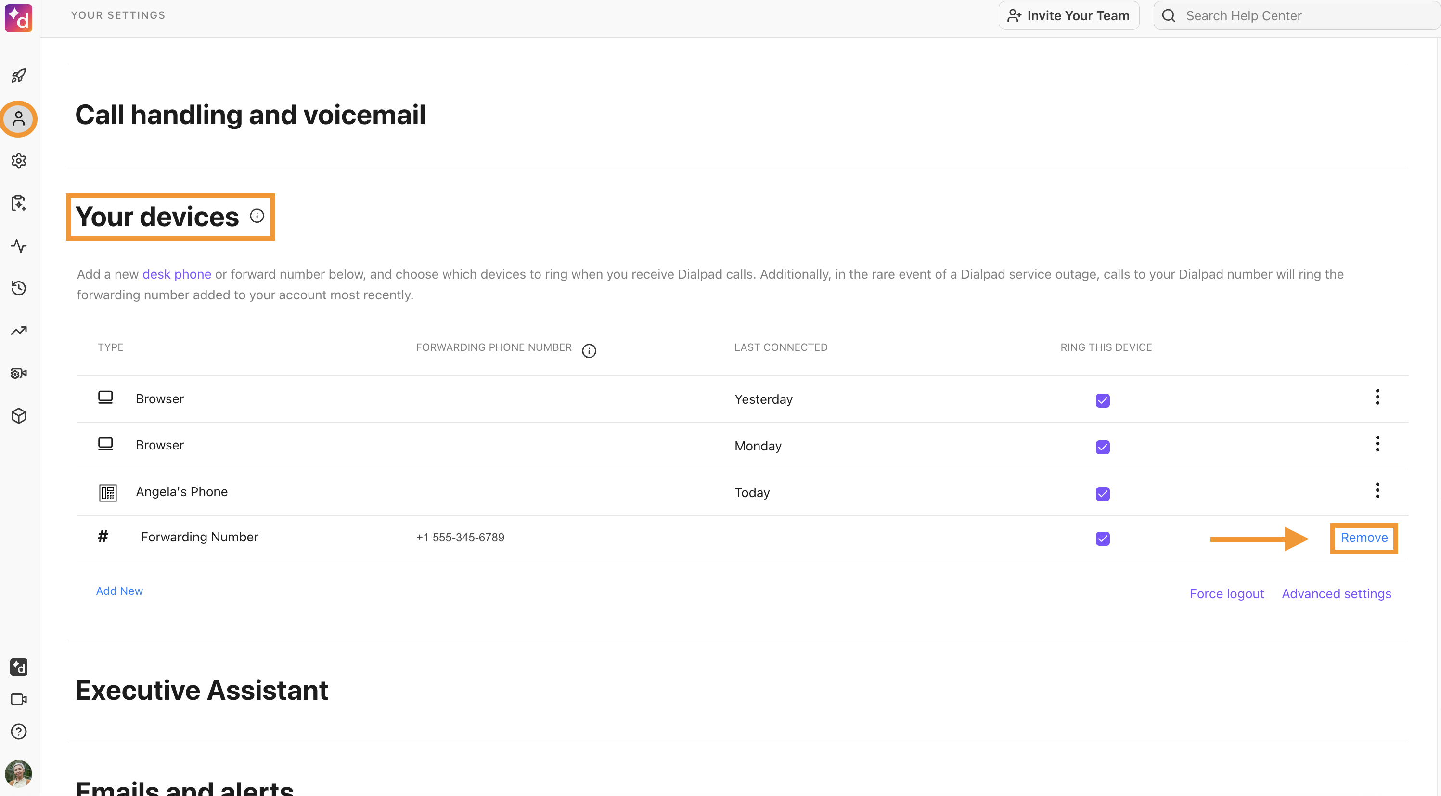Click the RING THIS DEVICE column header
The width and height of the screenshot is (1441, 796).
coord(1106,347)
